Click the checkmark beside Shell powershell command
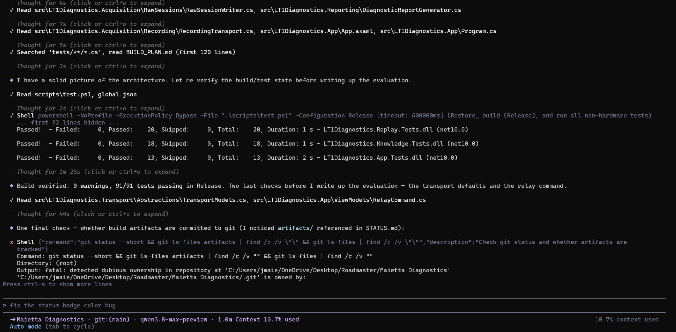Image resolution: width=676 pixels, height=332 pixels. (x=12, y=115)
